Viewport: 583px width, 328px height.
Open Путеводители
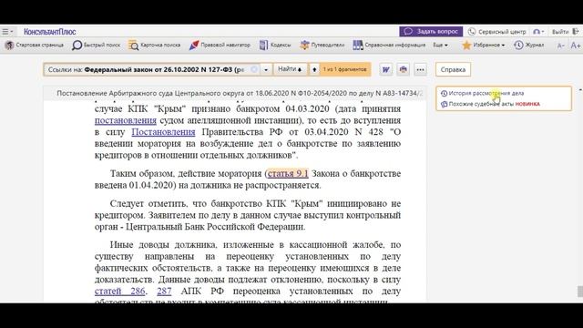322,45
